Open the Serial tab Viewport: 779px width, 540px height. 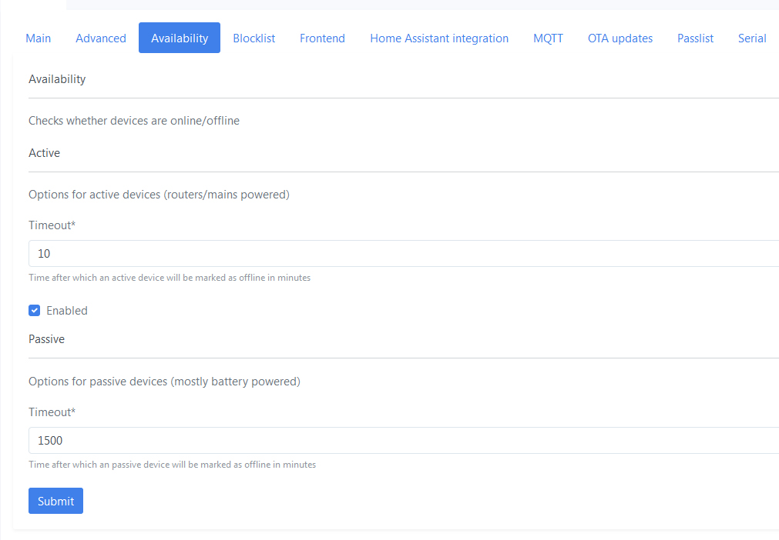click(x=752, y=38)
